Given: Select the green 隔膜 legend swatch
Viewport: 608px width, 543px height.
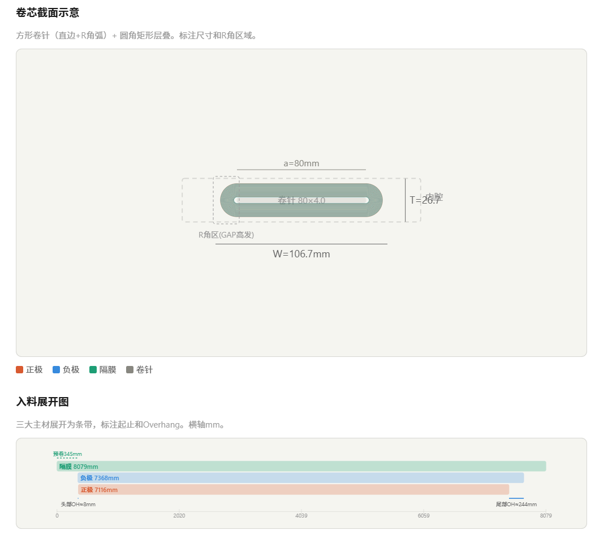Looking at the screenshot, I should [93, 369].
